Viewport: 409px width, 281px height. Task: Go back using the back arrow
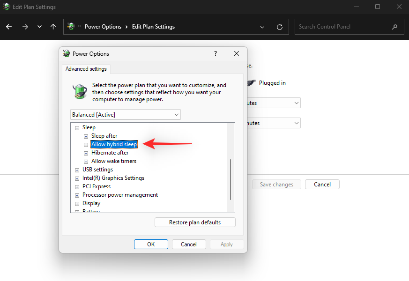point(9,27)
